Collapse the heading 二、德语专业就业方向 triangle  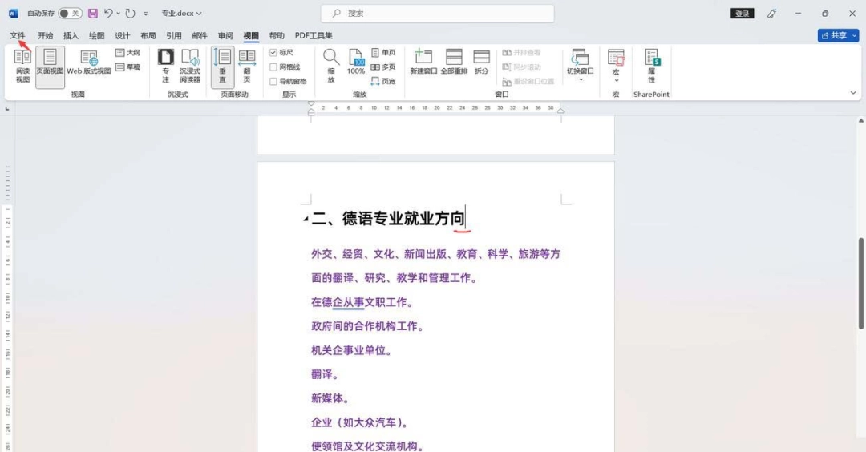(306, 219)
